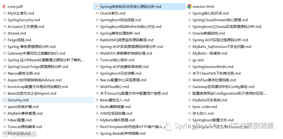
Task: Select Actuator工作原理.md
Action: pos(26,27)
